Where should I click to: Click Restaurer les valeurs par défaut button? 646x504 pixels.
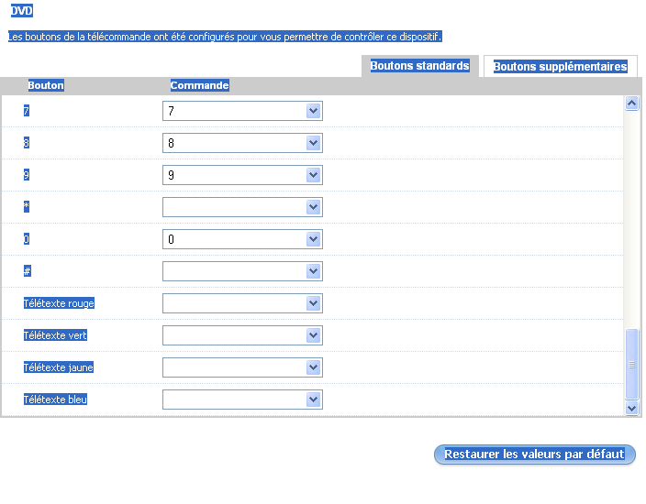(x=534, y=455)
